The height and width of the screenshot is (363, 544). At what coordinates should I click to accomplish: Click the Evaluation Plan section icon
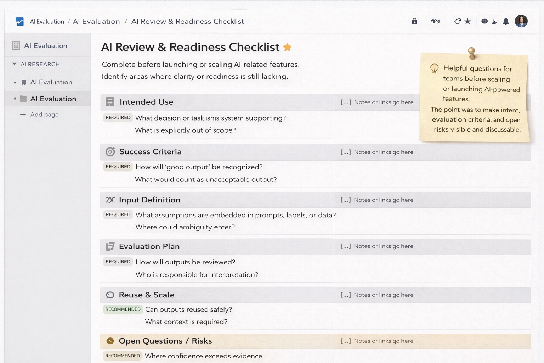pyautogui.click(x=110, y=246)
